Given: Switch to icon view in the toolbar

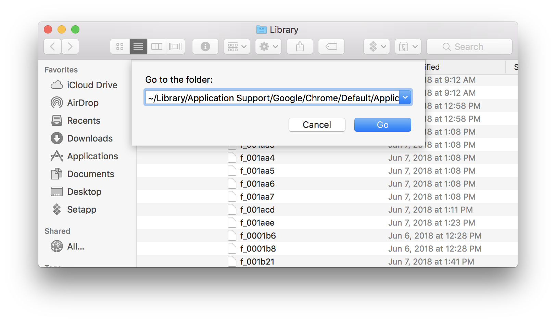Looking at the screenshot, I should point(119,46).
